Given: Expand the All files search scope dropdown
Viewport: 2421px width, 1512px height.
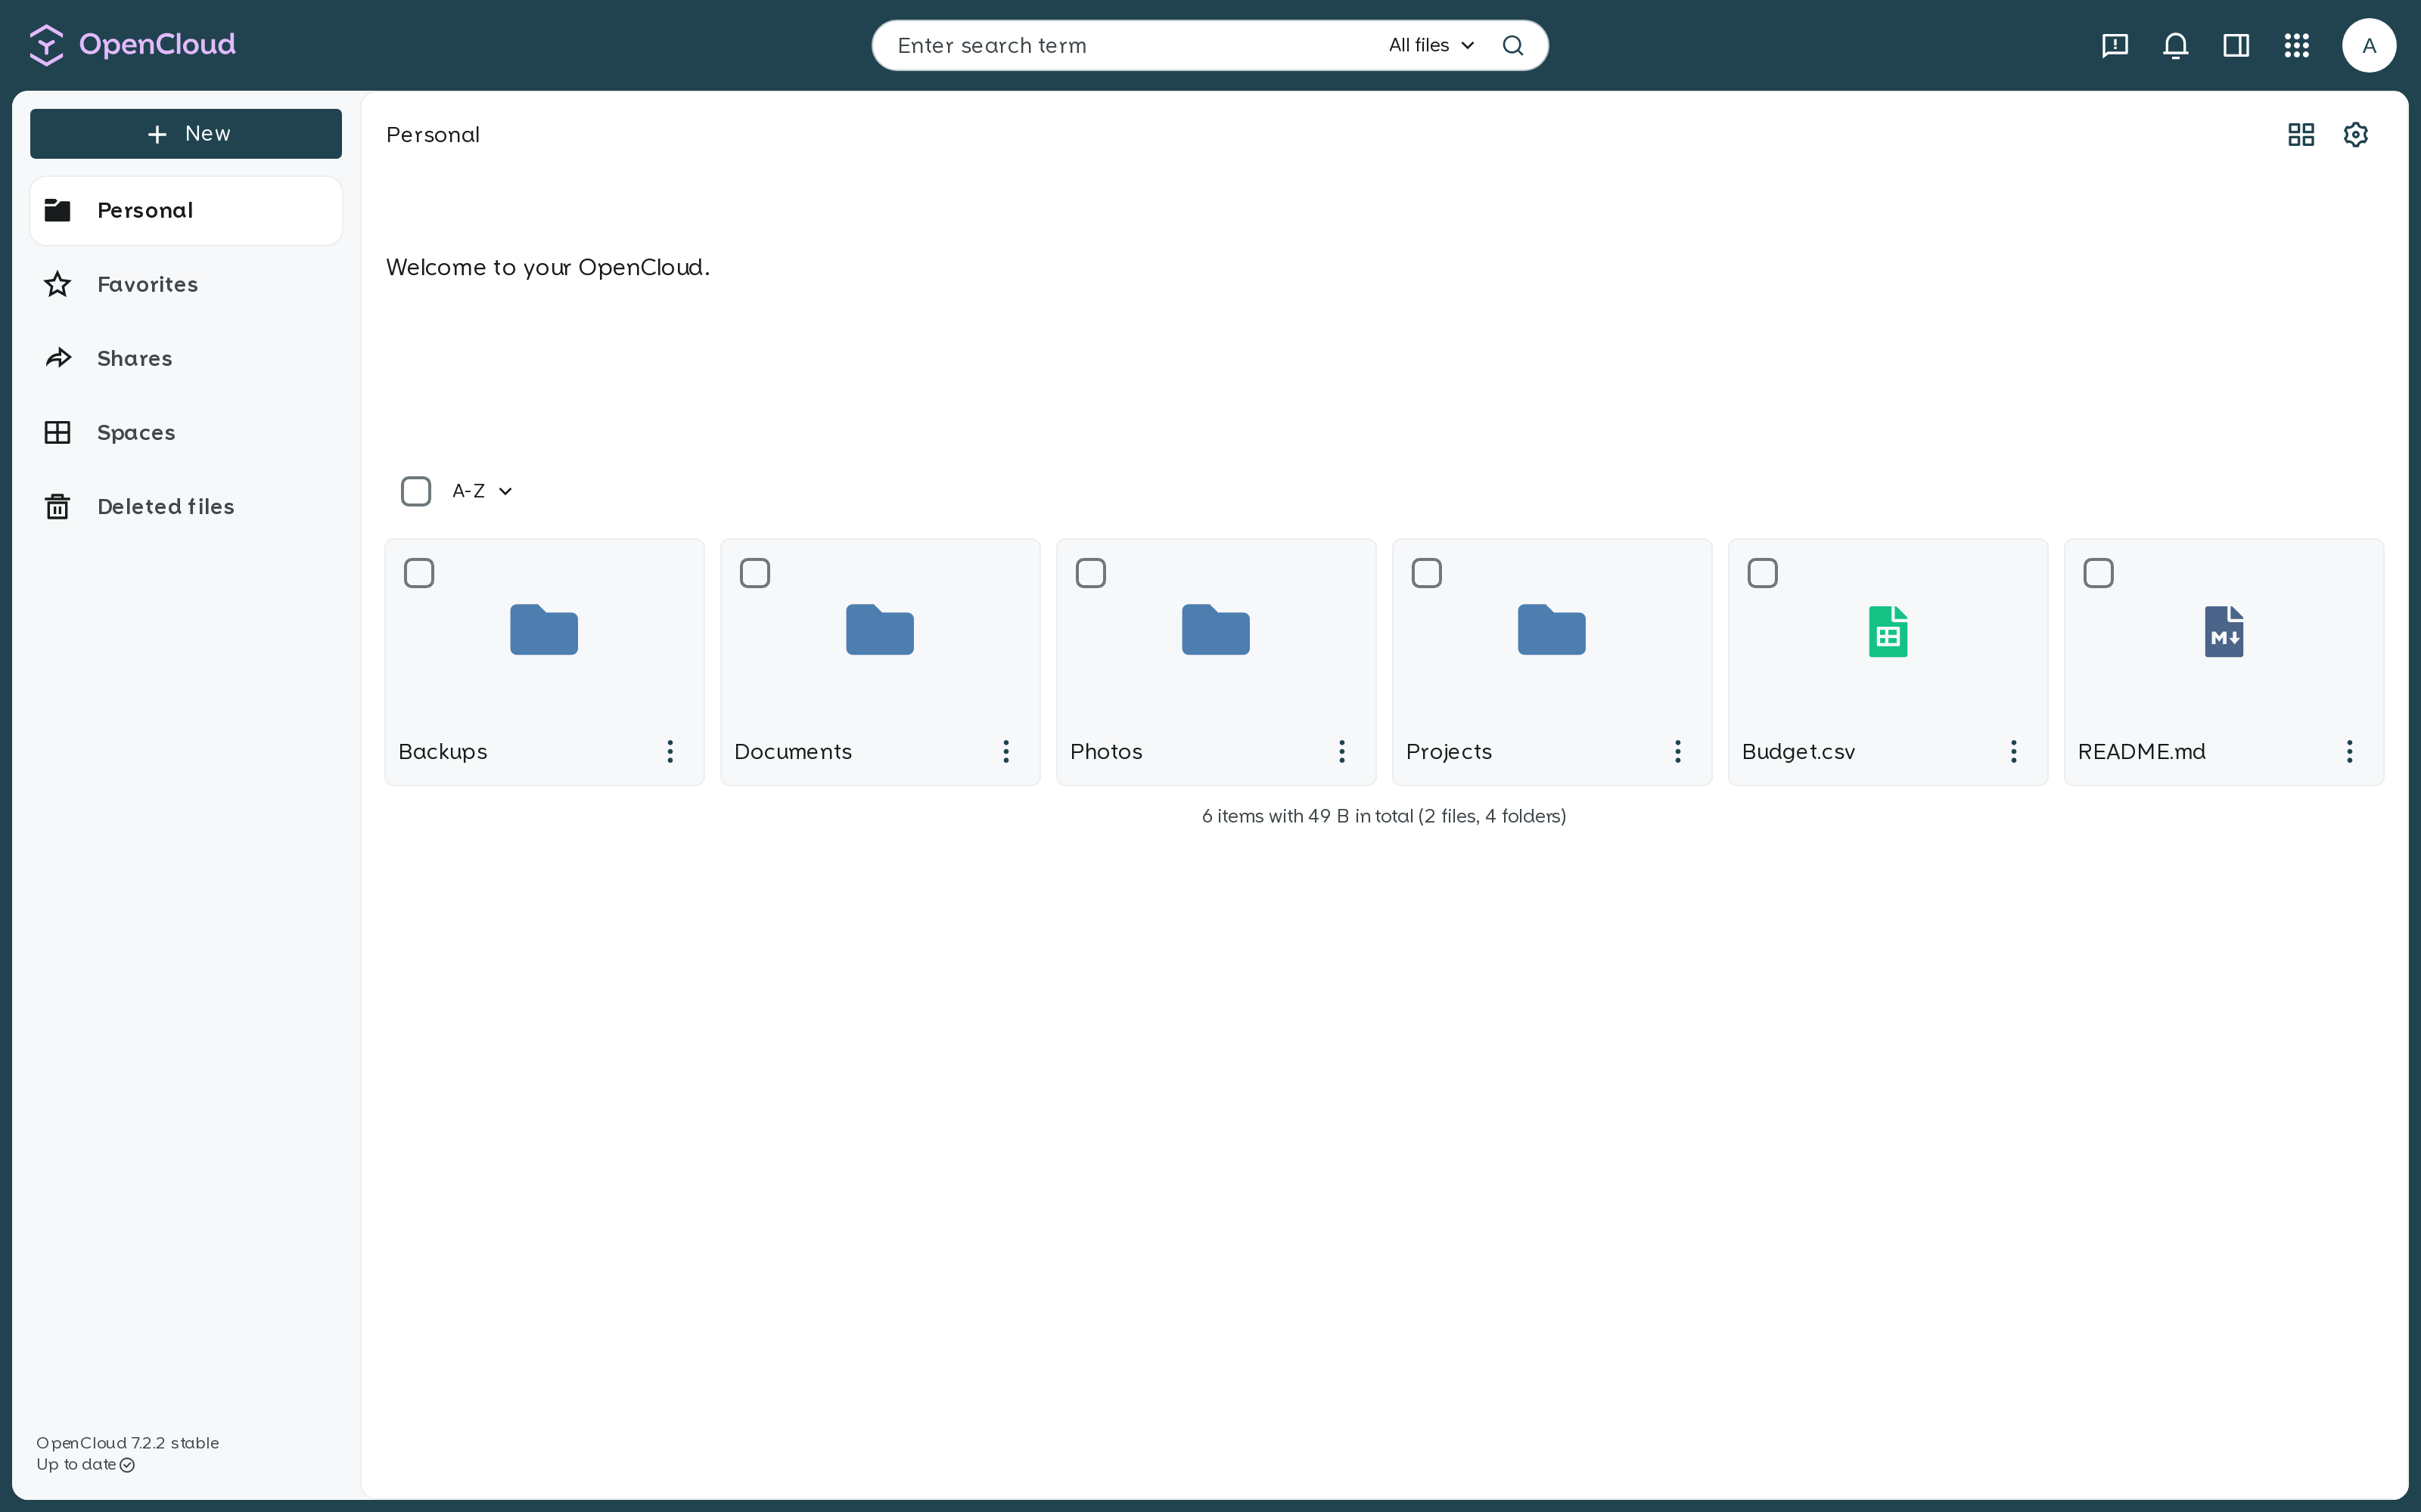Looking at the screenshot, I should tap(1431, 45).
